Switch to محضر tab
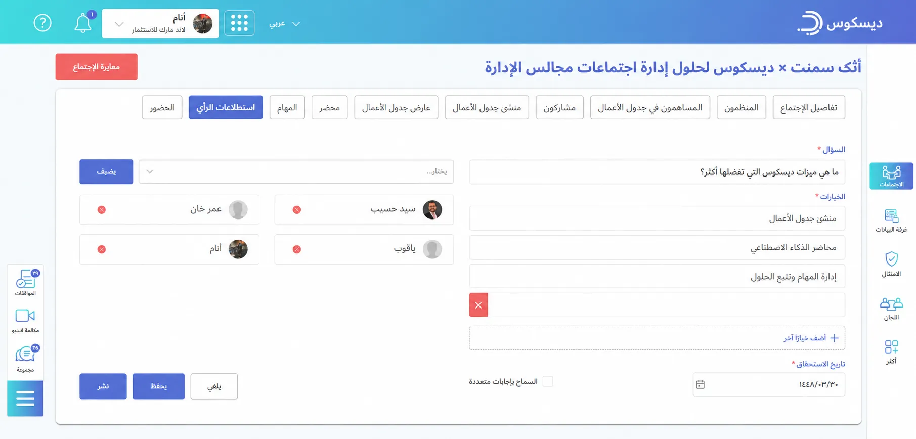Image resolution: width=916 pixels, height=439 pixels. 329,107
